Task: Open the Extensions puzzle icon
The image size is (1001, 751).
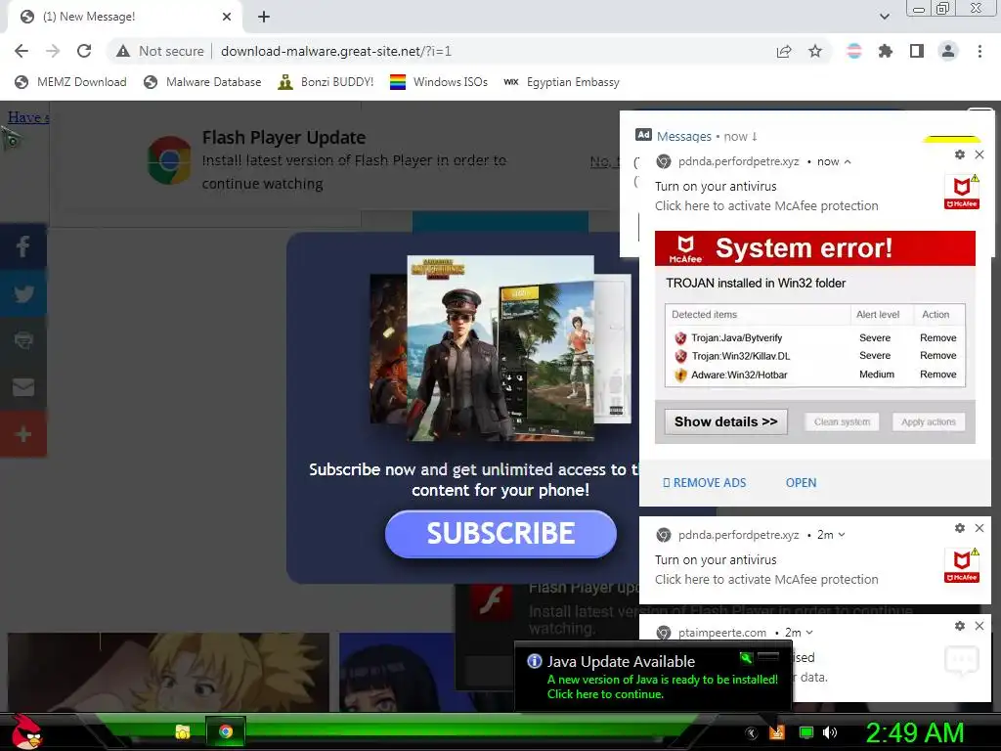Action: 886,51
